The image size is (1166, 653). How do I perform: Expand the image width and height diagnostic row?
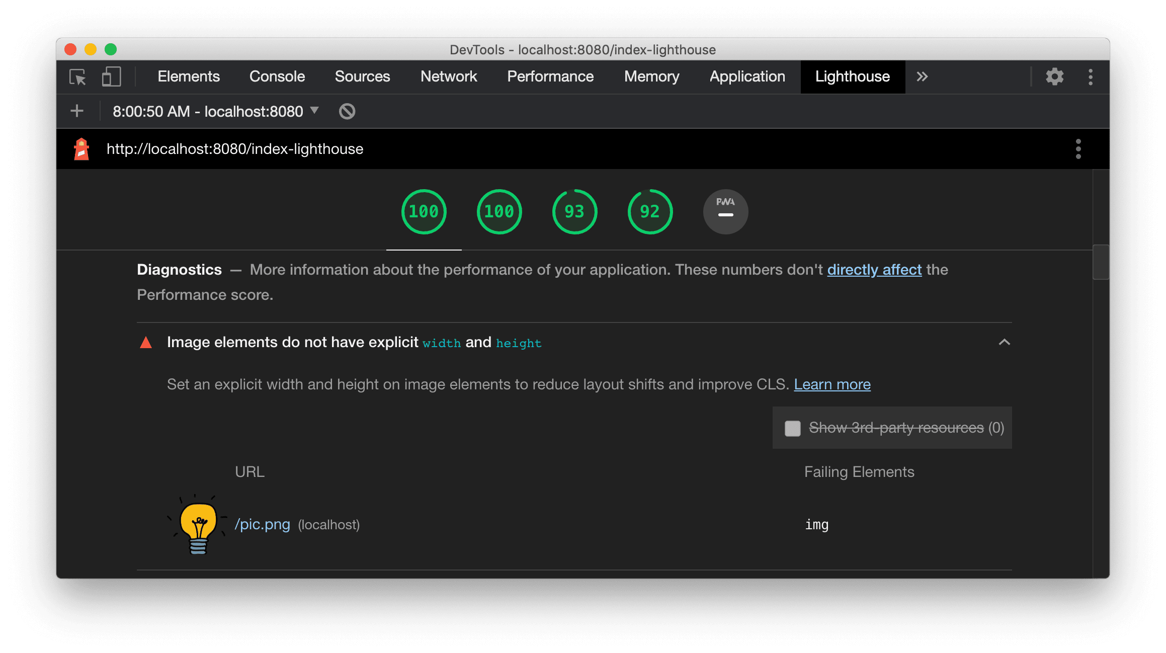[1004, 342]
